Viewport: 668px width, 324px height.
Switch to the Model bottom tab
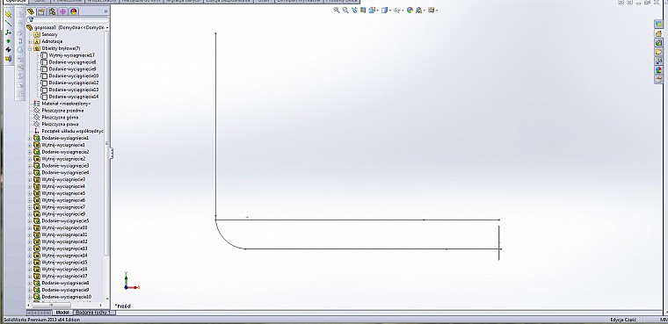[x=62, y=313]
